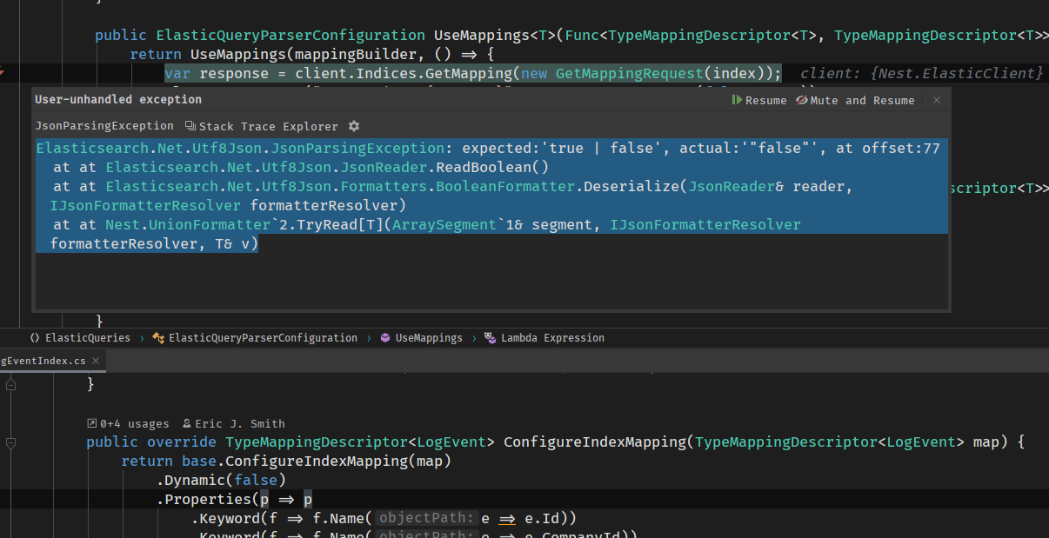Click Lambda Expression breadcrumb icon

(x=491, y=337)
